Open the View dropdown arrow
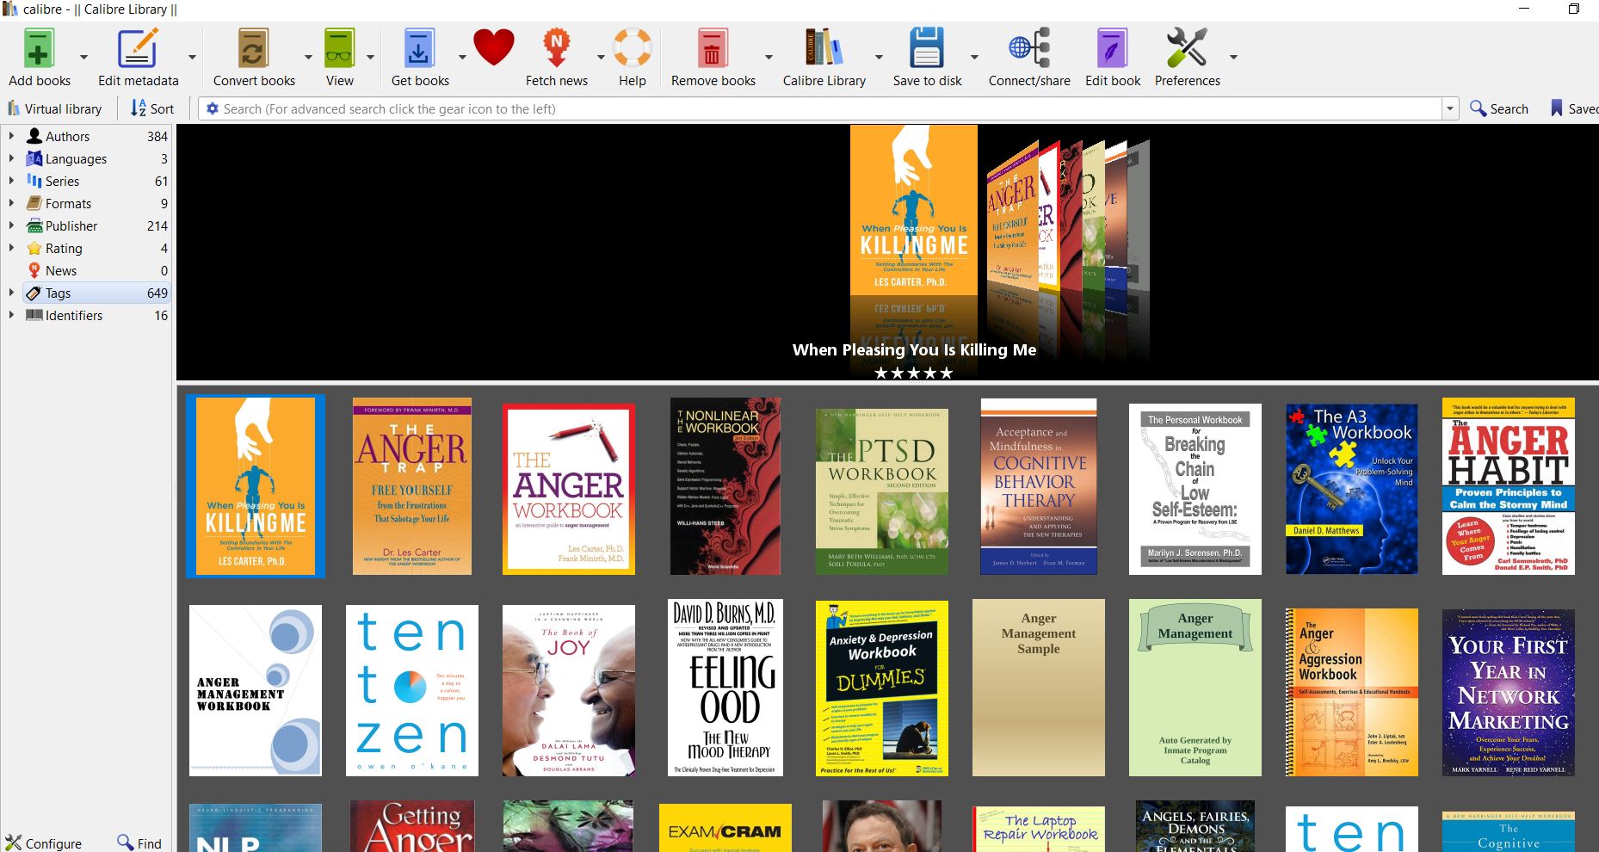1599x852 pixels. coord(370,58)
